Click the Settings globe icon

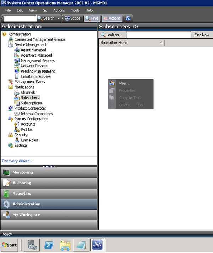coord(10,146)
